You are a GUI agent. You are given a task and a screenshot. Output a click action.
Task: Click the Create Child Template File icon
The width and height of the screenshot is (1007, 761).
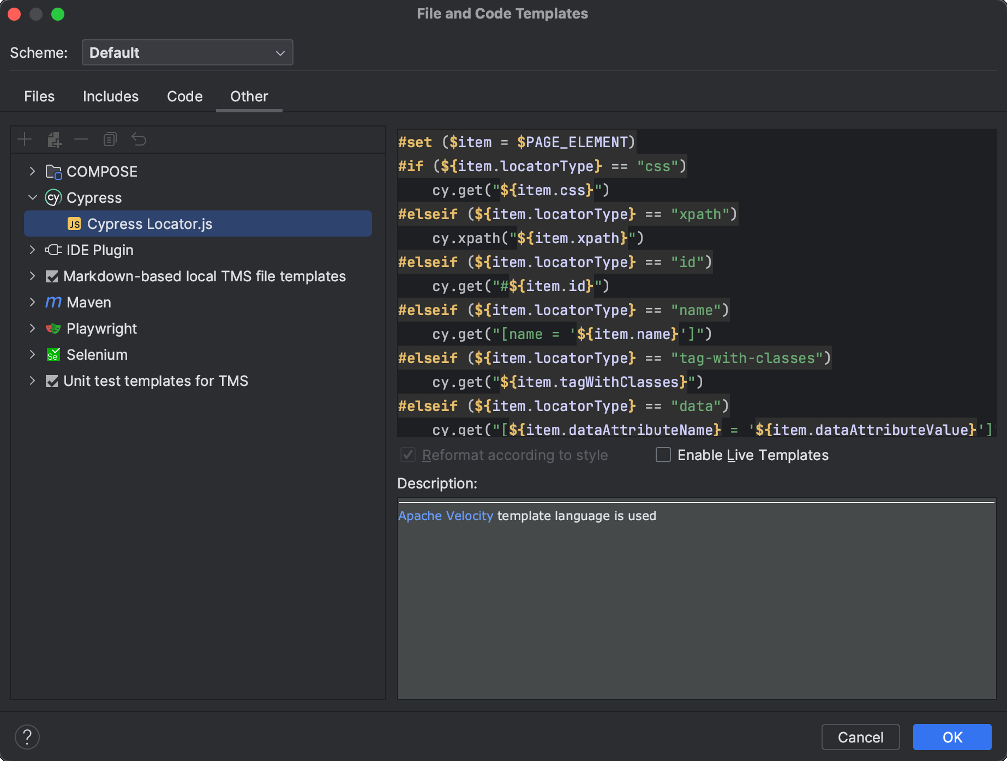pyautogui.click(x=54, y=140)
